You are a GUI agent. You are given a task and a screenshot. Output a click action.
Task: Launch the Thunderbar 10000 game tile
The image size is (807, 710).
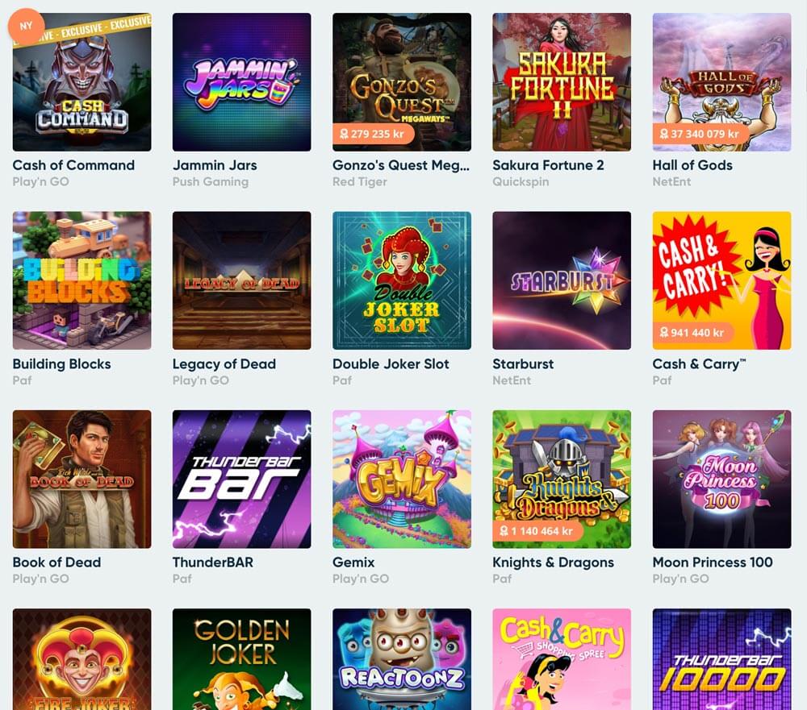tap(721, 659)
